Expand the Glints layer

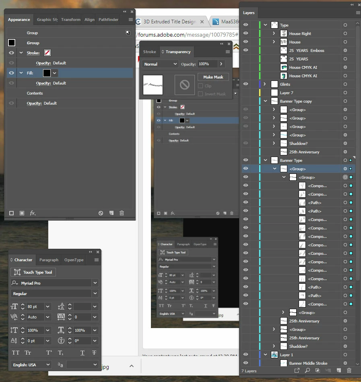pyautogui.click(x=265, y=84)
